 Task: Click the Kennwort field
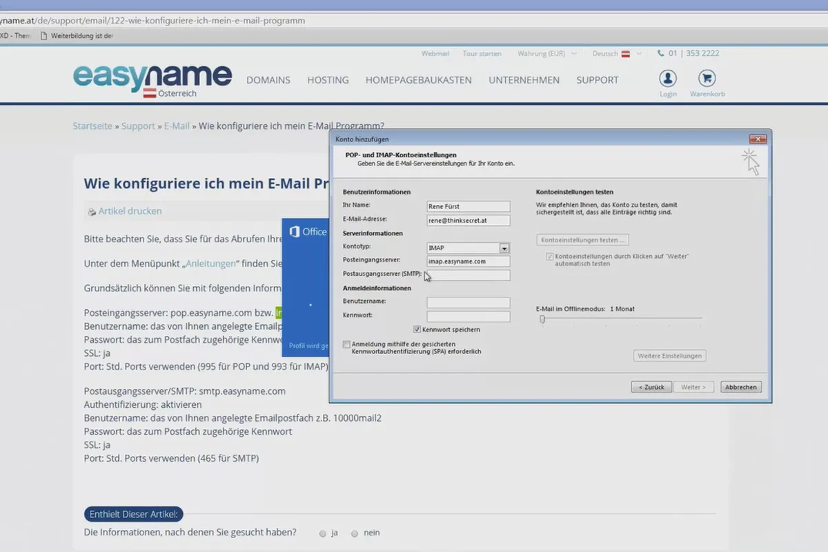tap(469, 317)
